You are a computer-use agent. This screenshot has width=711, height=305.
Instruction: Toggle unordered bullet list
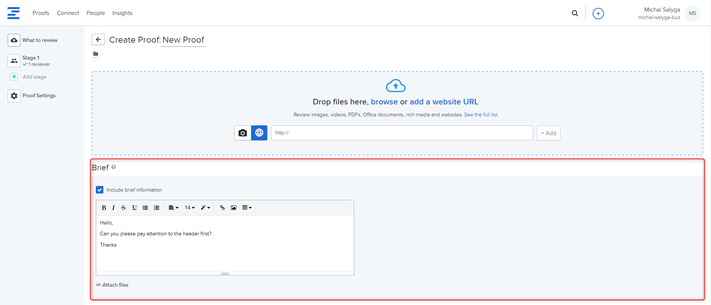[x=145, y=208]
